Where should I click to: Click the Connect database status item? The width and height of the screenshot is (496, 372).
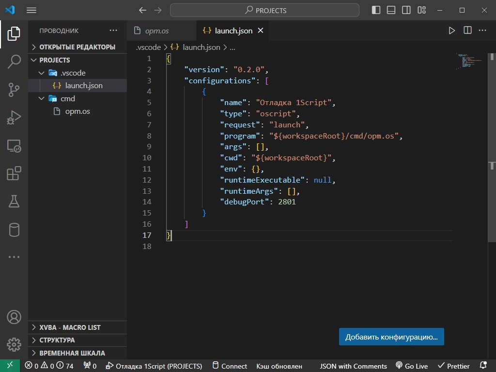pyautogui.click(x=230, y=366)
